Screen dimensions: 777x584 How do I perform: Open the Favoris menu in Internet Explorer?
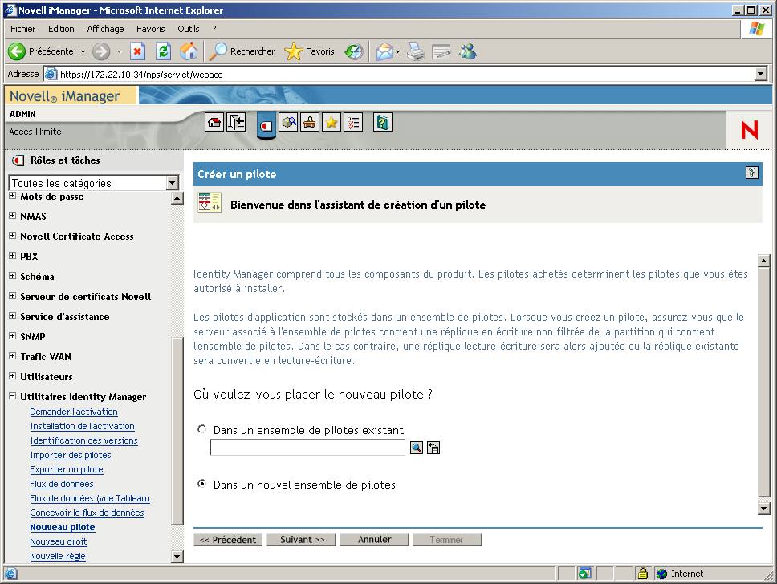(x=150, y=28)
